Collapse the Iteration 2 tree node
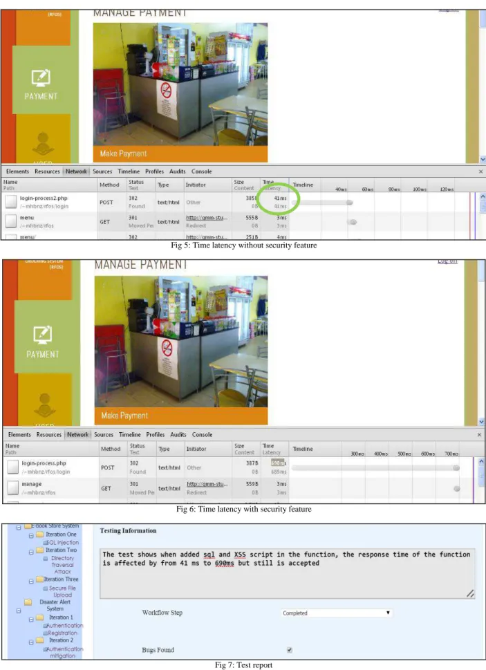 pyautogui.click(x=31, y=642)
